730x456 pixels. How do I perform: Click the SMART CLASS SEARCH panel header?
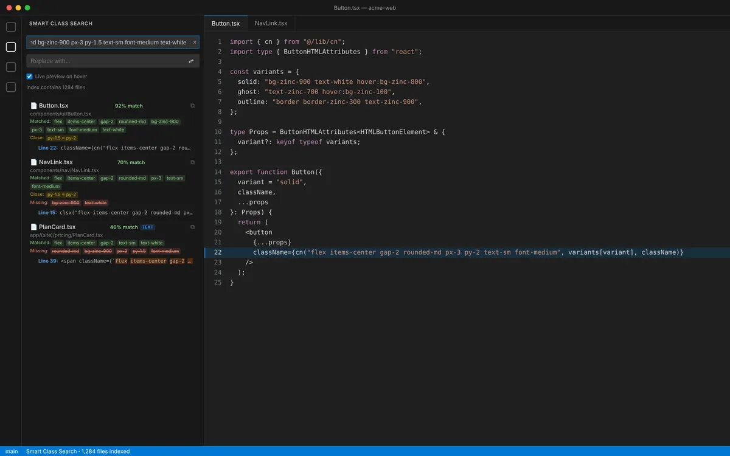(x=61, y=24)
